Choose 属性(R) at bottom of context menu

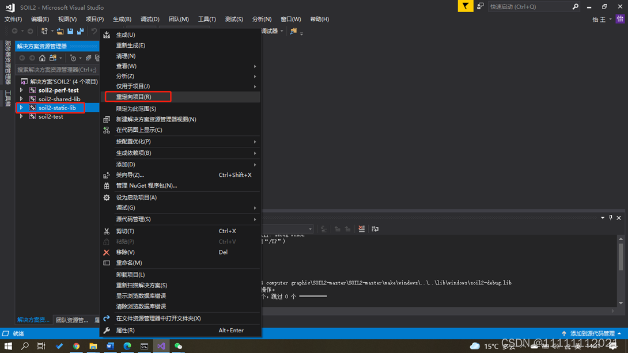pyautogui.click(x=125, y=331)
